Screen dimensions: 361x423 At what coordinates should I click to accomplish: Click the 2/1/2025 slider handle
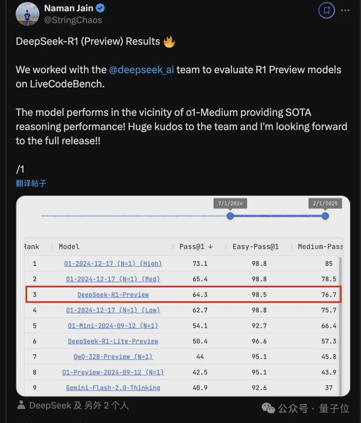click(x=325, y=216)
